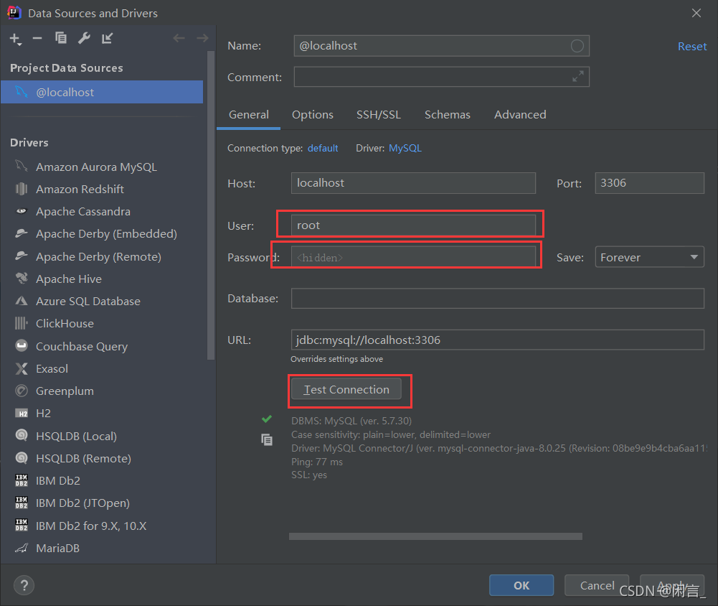718x606 pixels.
Task: Click the Cancel button
Action: click(x=597, y=585)
